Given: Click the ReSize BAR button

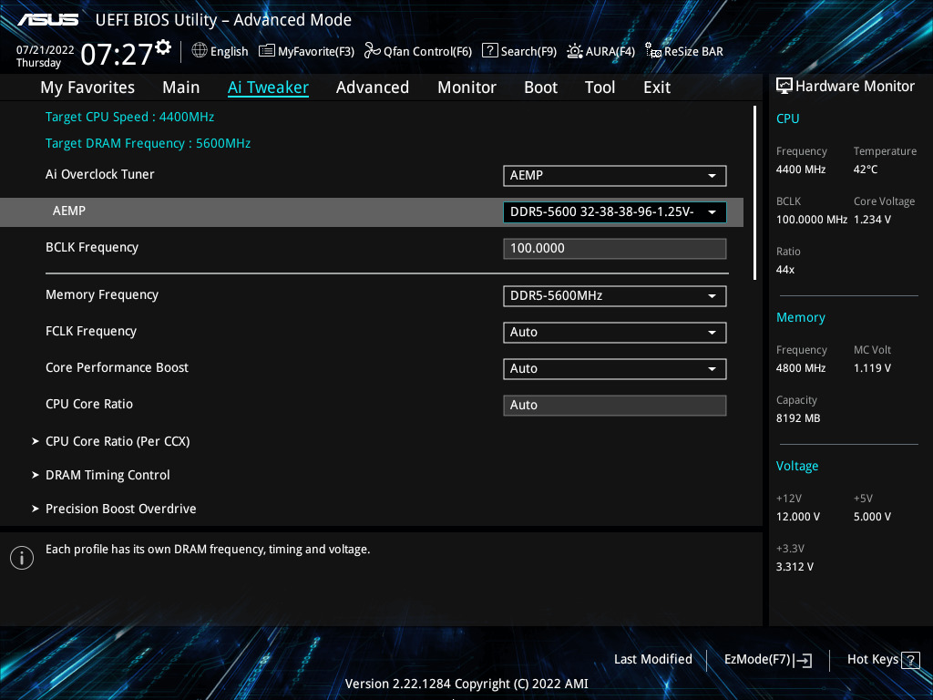Looking at the screenshot, I should point(684,51).
